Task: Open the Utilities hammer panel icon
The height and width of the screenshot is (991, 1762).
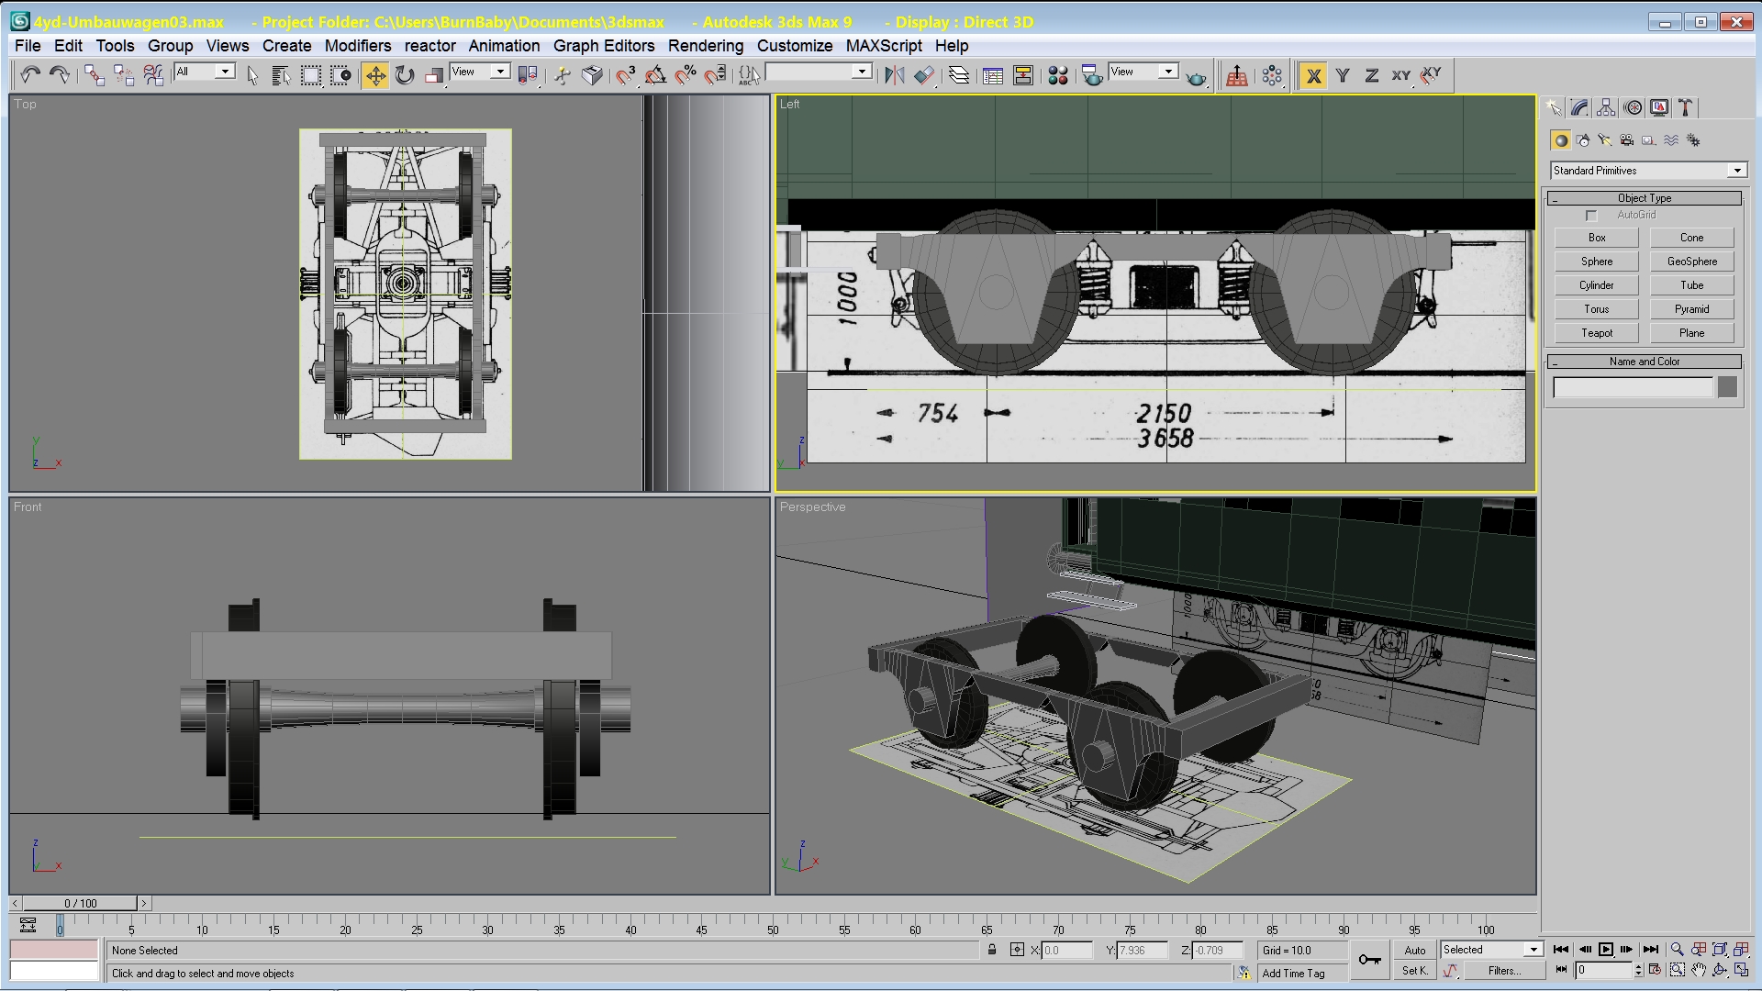Action: 1686,108
